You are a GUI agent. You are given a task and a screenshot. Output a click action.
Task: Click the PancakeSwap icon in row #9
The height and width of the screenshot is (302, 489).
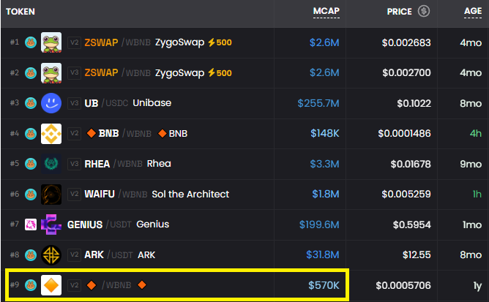(31, 285)
